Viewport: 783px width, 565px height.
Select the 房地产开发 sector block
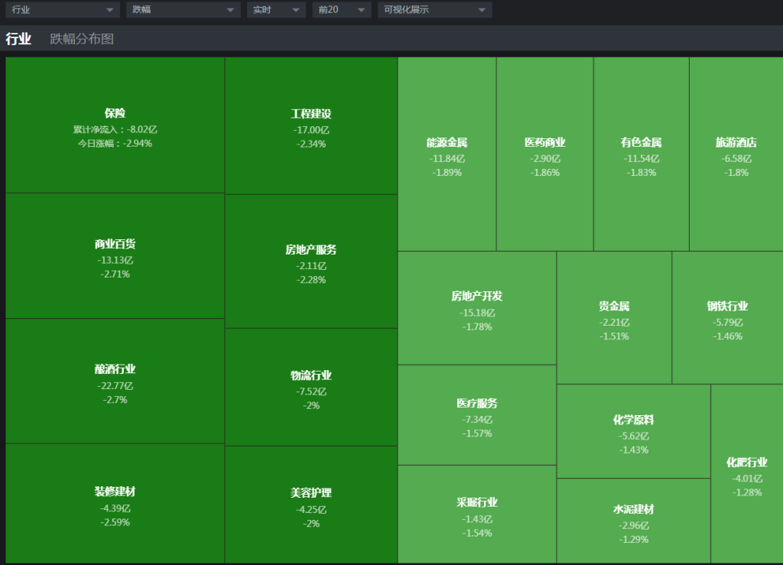click(477, 308)
